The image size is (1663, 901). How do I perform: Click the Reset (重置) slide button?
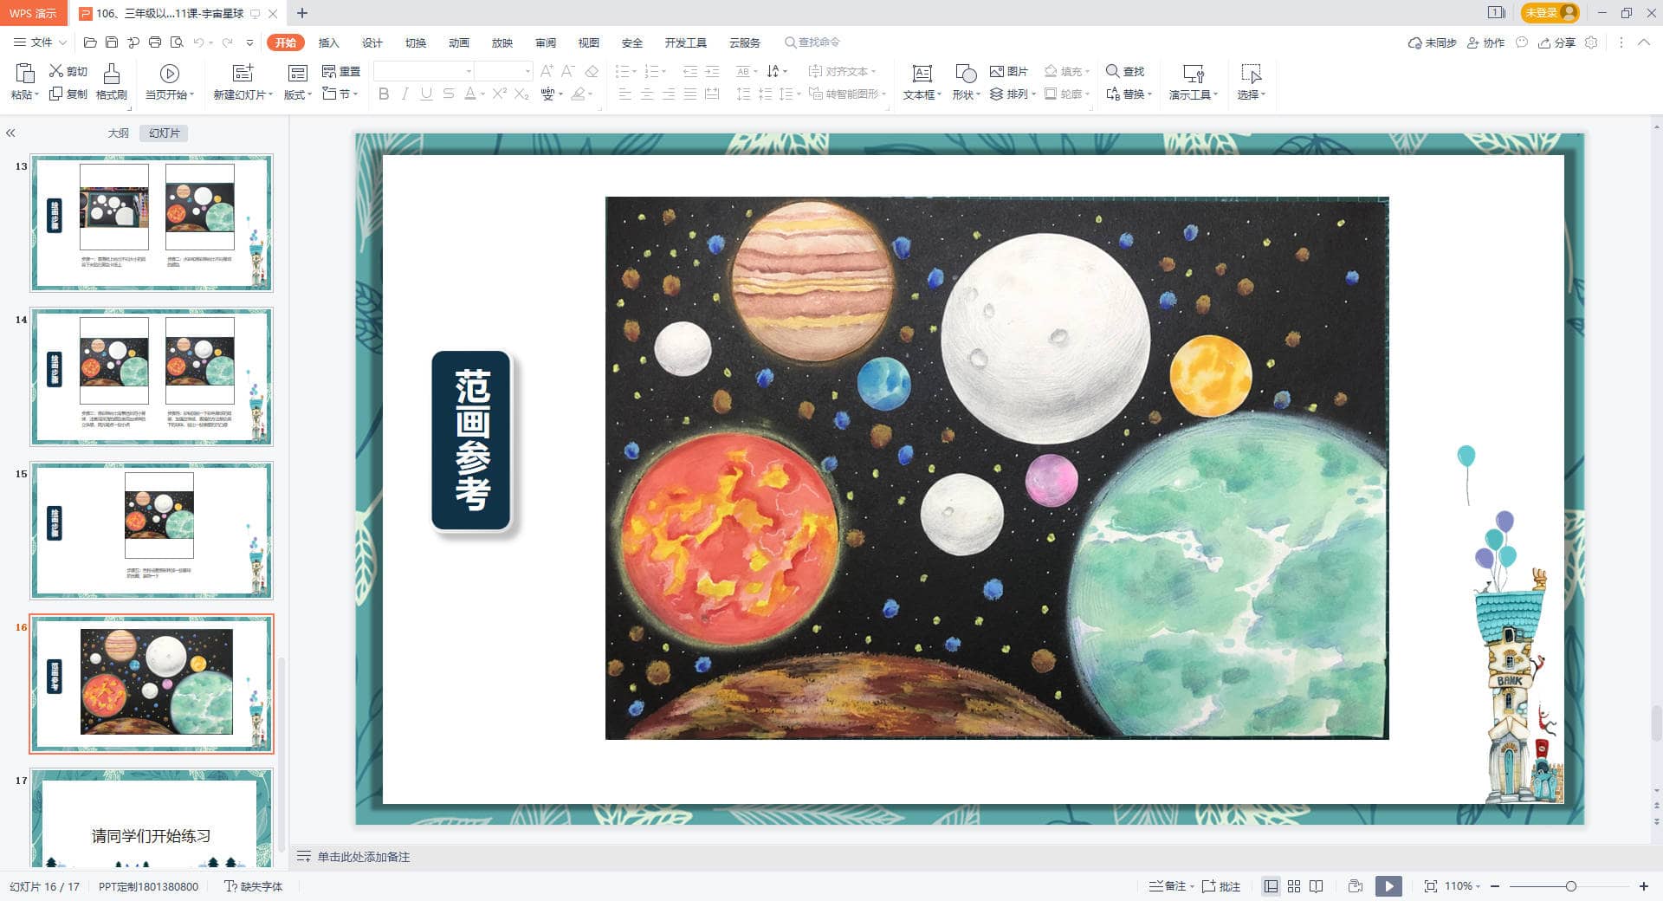[341, 71]
